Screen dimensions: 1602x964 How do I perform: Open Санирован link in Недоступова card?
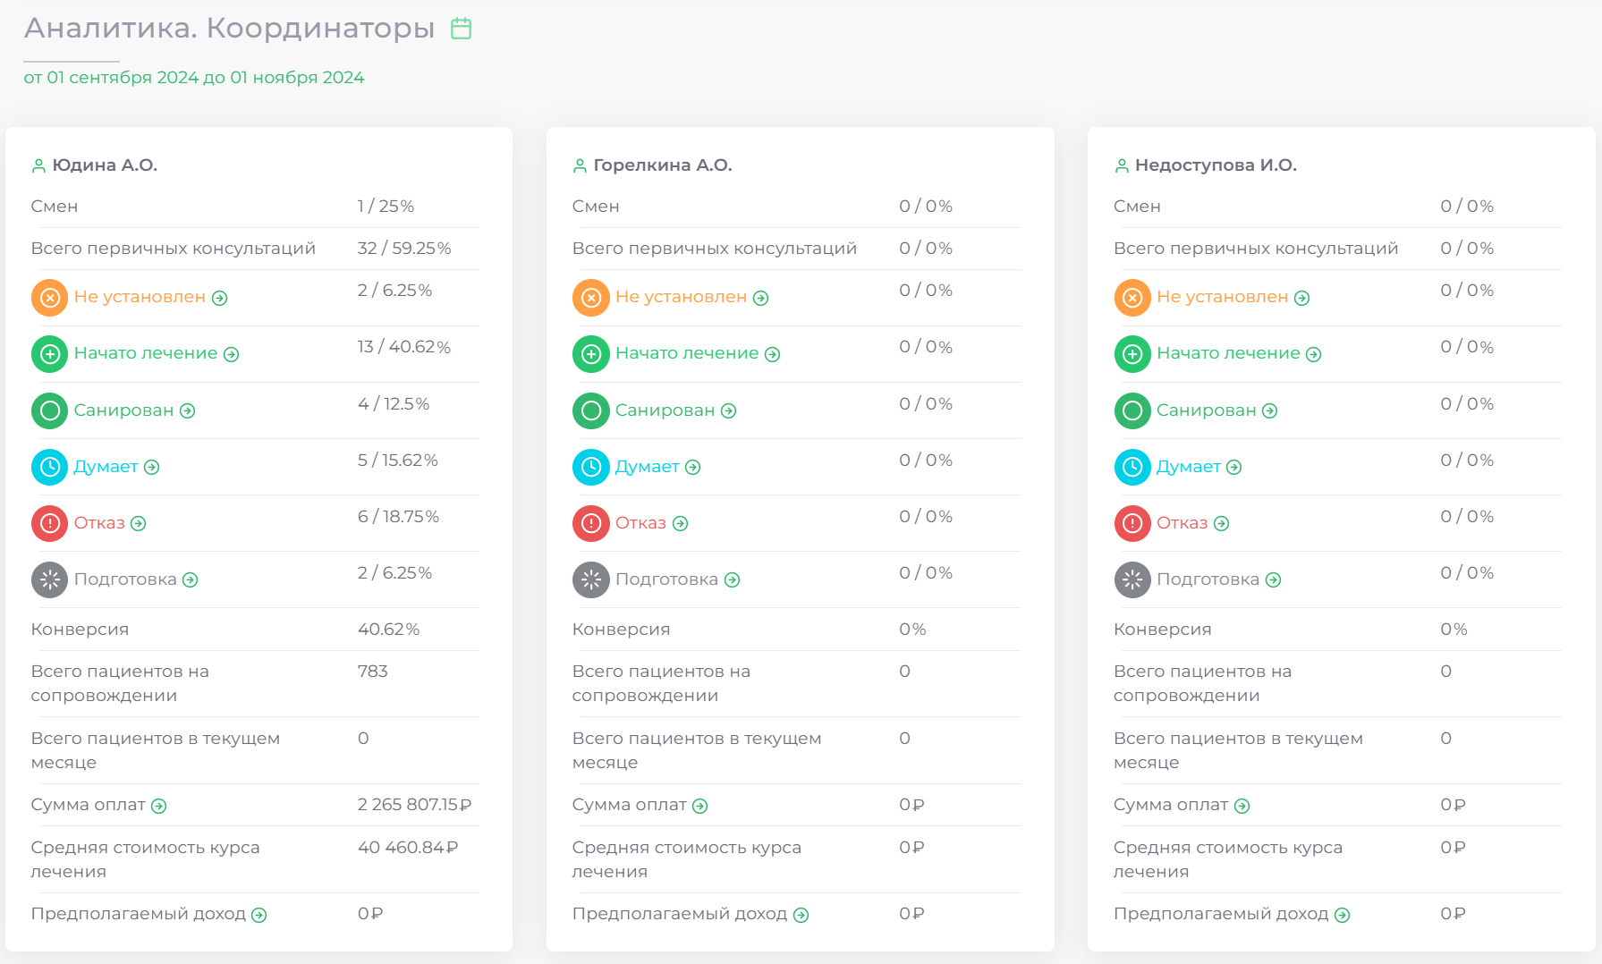[1216, 410]
